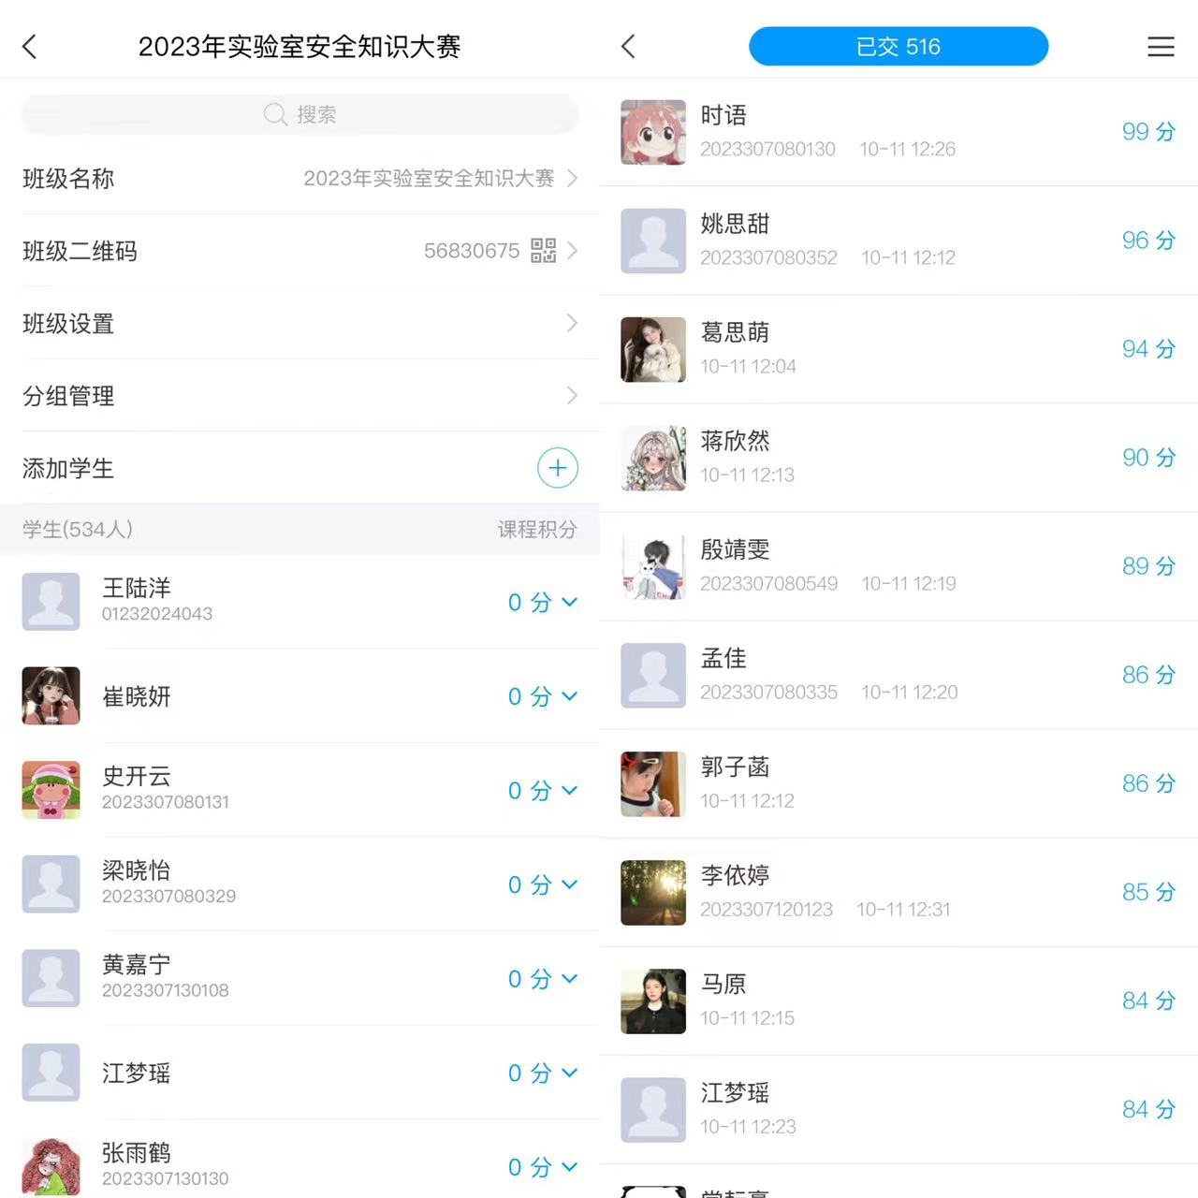This screenshot has height=1198, width=1198.
Task: Expand 史开云's score dropdown arrow
Action: (569, 790)
